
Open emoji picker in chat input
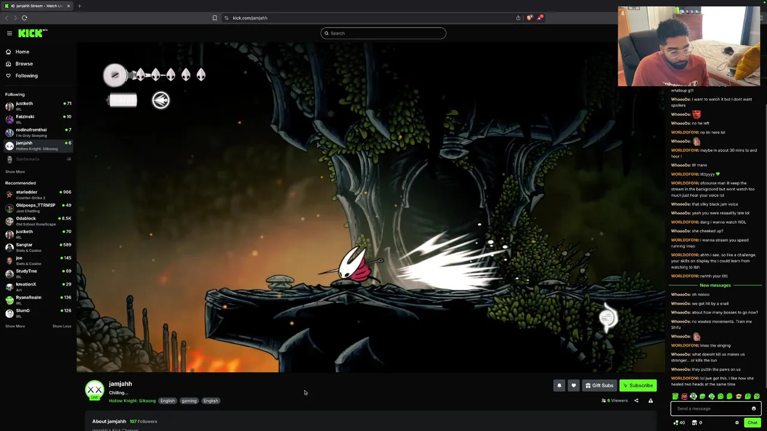click(754, 409)
